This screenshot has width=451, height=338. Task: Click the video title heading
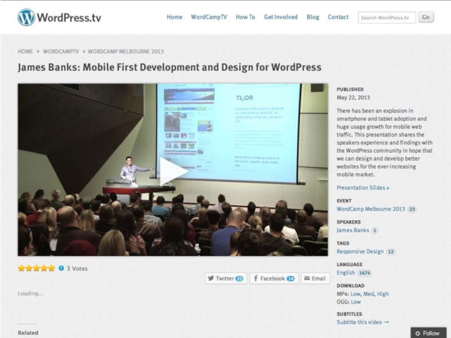click(170, 67)
